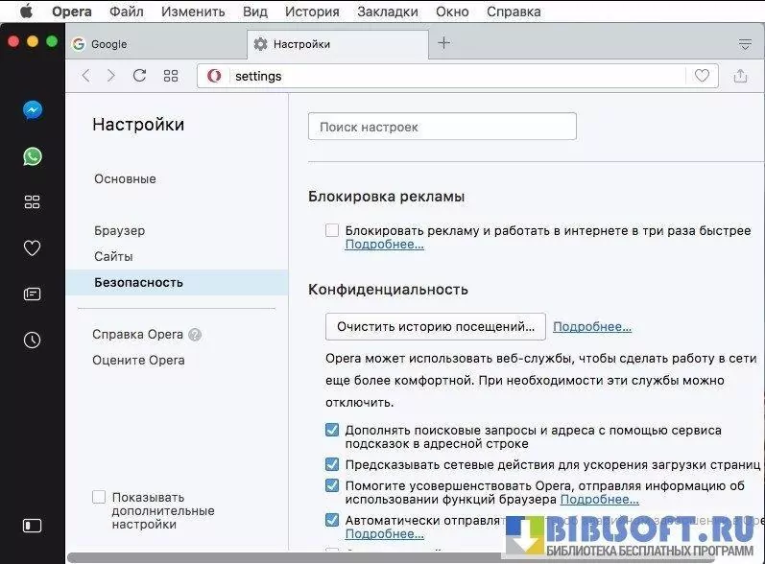Click the Очистить историю посещений button

coord(436,327)
